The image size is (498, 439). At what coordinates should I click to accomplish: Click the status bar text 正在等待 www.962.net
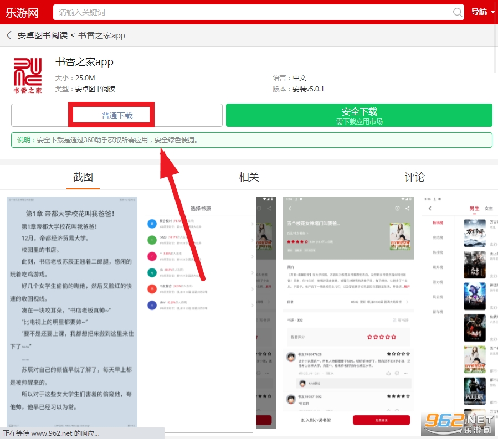51,433
